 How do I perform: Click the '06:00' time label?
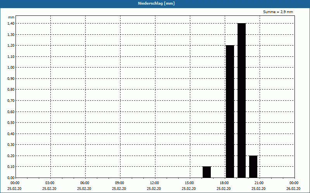click(x=84, y=183)
